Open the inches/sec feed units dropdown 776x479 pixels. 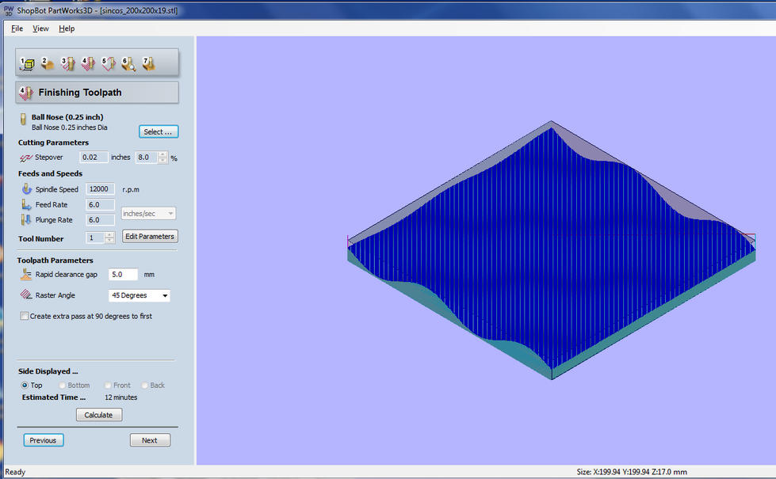point(148,214)
